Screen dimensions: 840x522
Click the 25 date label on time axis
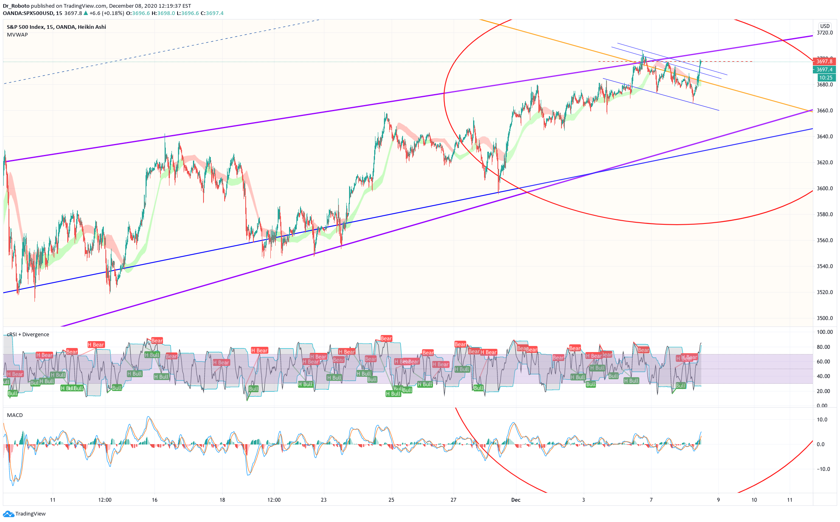point(391,500)
